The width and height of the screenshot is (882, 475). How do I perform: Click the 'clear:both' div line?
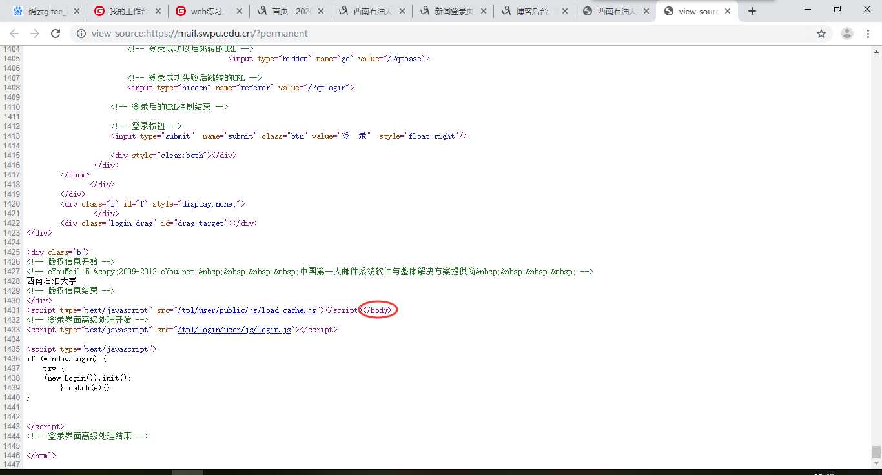click(174, 156)
